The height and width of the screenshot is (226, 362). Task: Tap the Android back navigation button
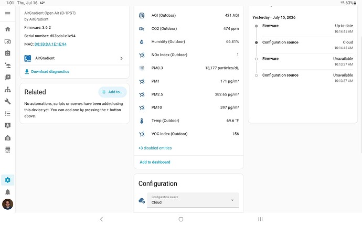click(x=101, y=219)
